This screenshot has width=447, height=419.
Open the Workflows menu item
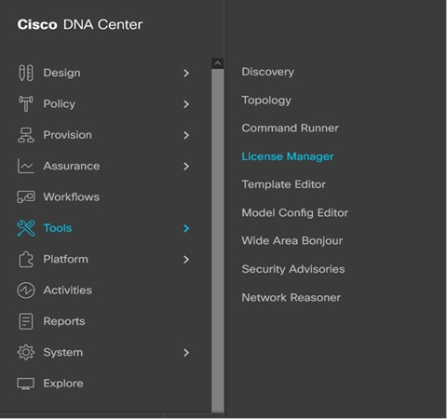(x=72, y=196)
